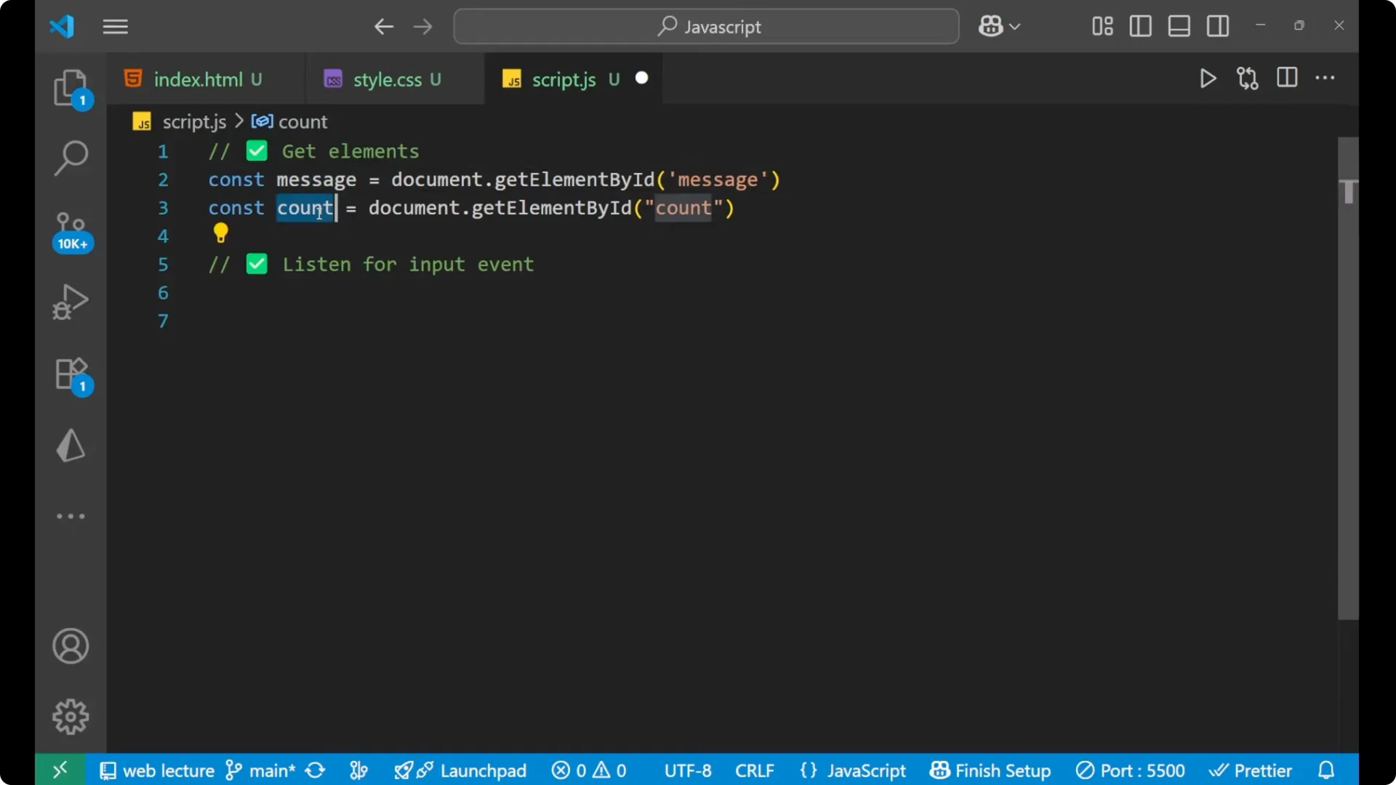This screenshot has height=785, width=1396.
Task: Run the code with the play button
Action: click(1208, 78)
